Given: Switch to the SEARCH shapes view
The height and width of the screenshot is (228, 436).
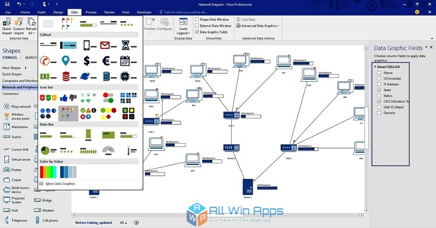Looking at the screenshot, I should (31, 57).
